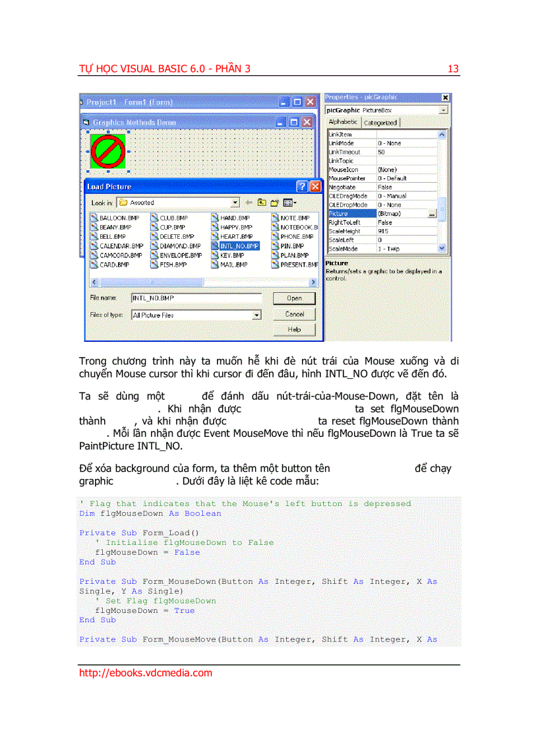
Task: Click the Back arrow icon in Load Picture dialog
Action: [249, 203]
